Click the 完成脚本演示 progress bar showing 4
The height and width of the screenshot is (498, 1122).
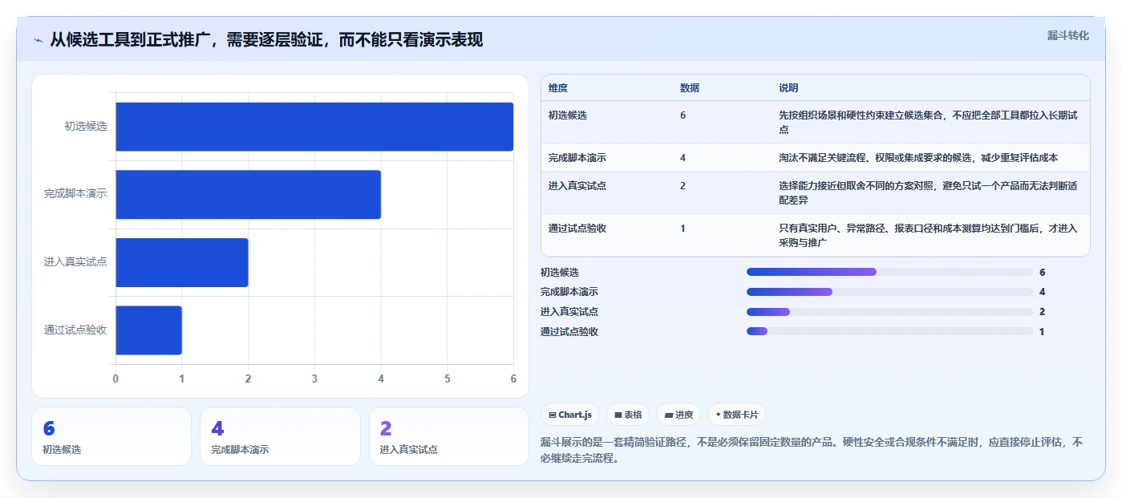click(889, 292)
